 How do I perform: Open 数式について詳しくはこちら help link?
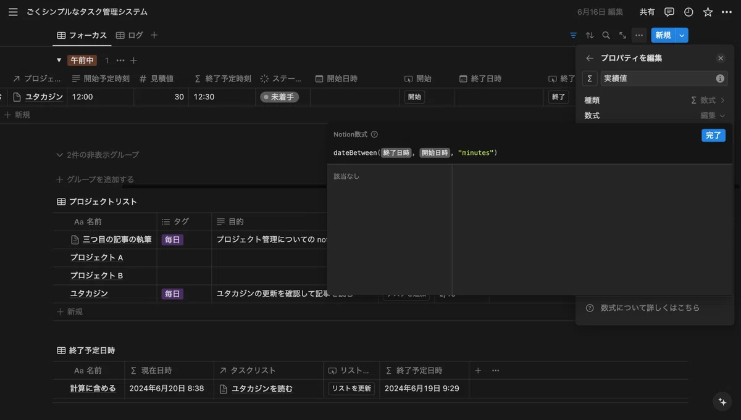(650, 308)
